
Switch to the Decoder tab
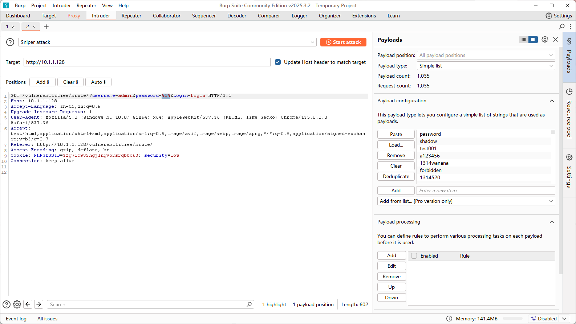click(237, 16)
